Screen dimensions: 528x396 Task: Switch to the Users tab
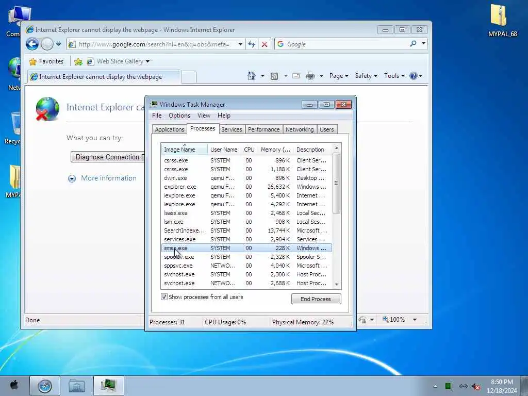pos(326,129)
